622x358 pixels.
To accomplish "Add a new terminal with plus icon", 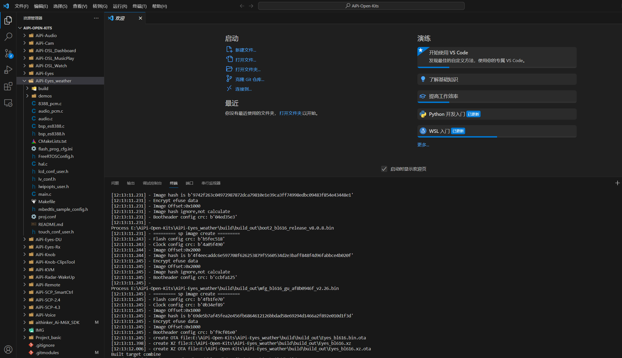I will pyautogui.click(x=617, y=183).
